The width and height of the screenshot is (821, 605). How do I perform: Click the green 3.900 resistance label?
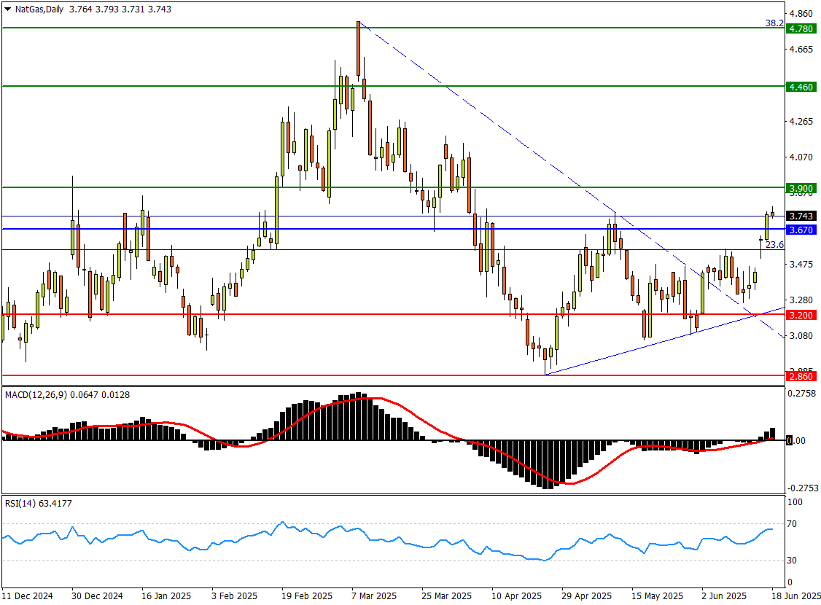801,189
